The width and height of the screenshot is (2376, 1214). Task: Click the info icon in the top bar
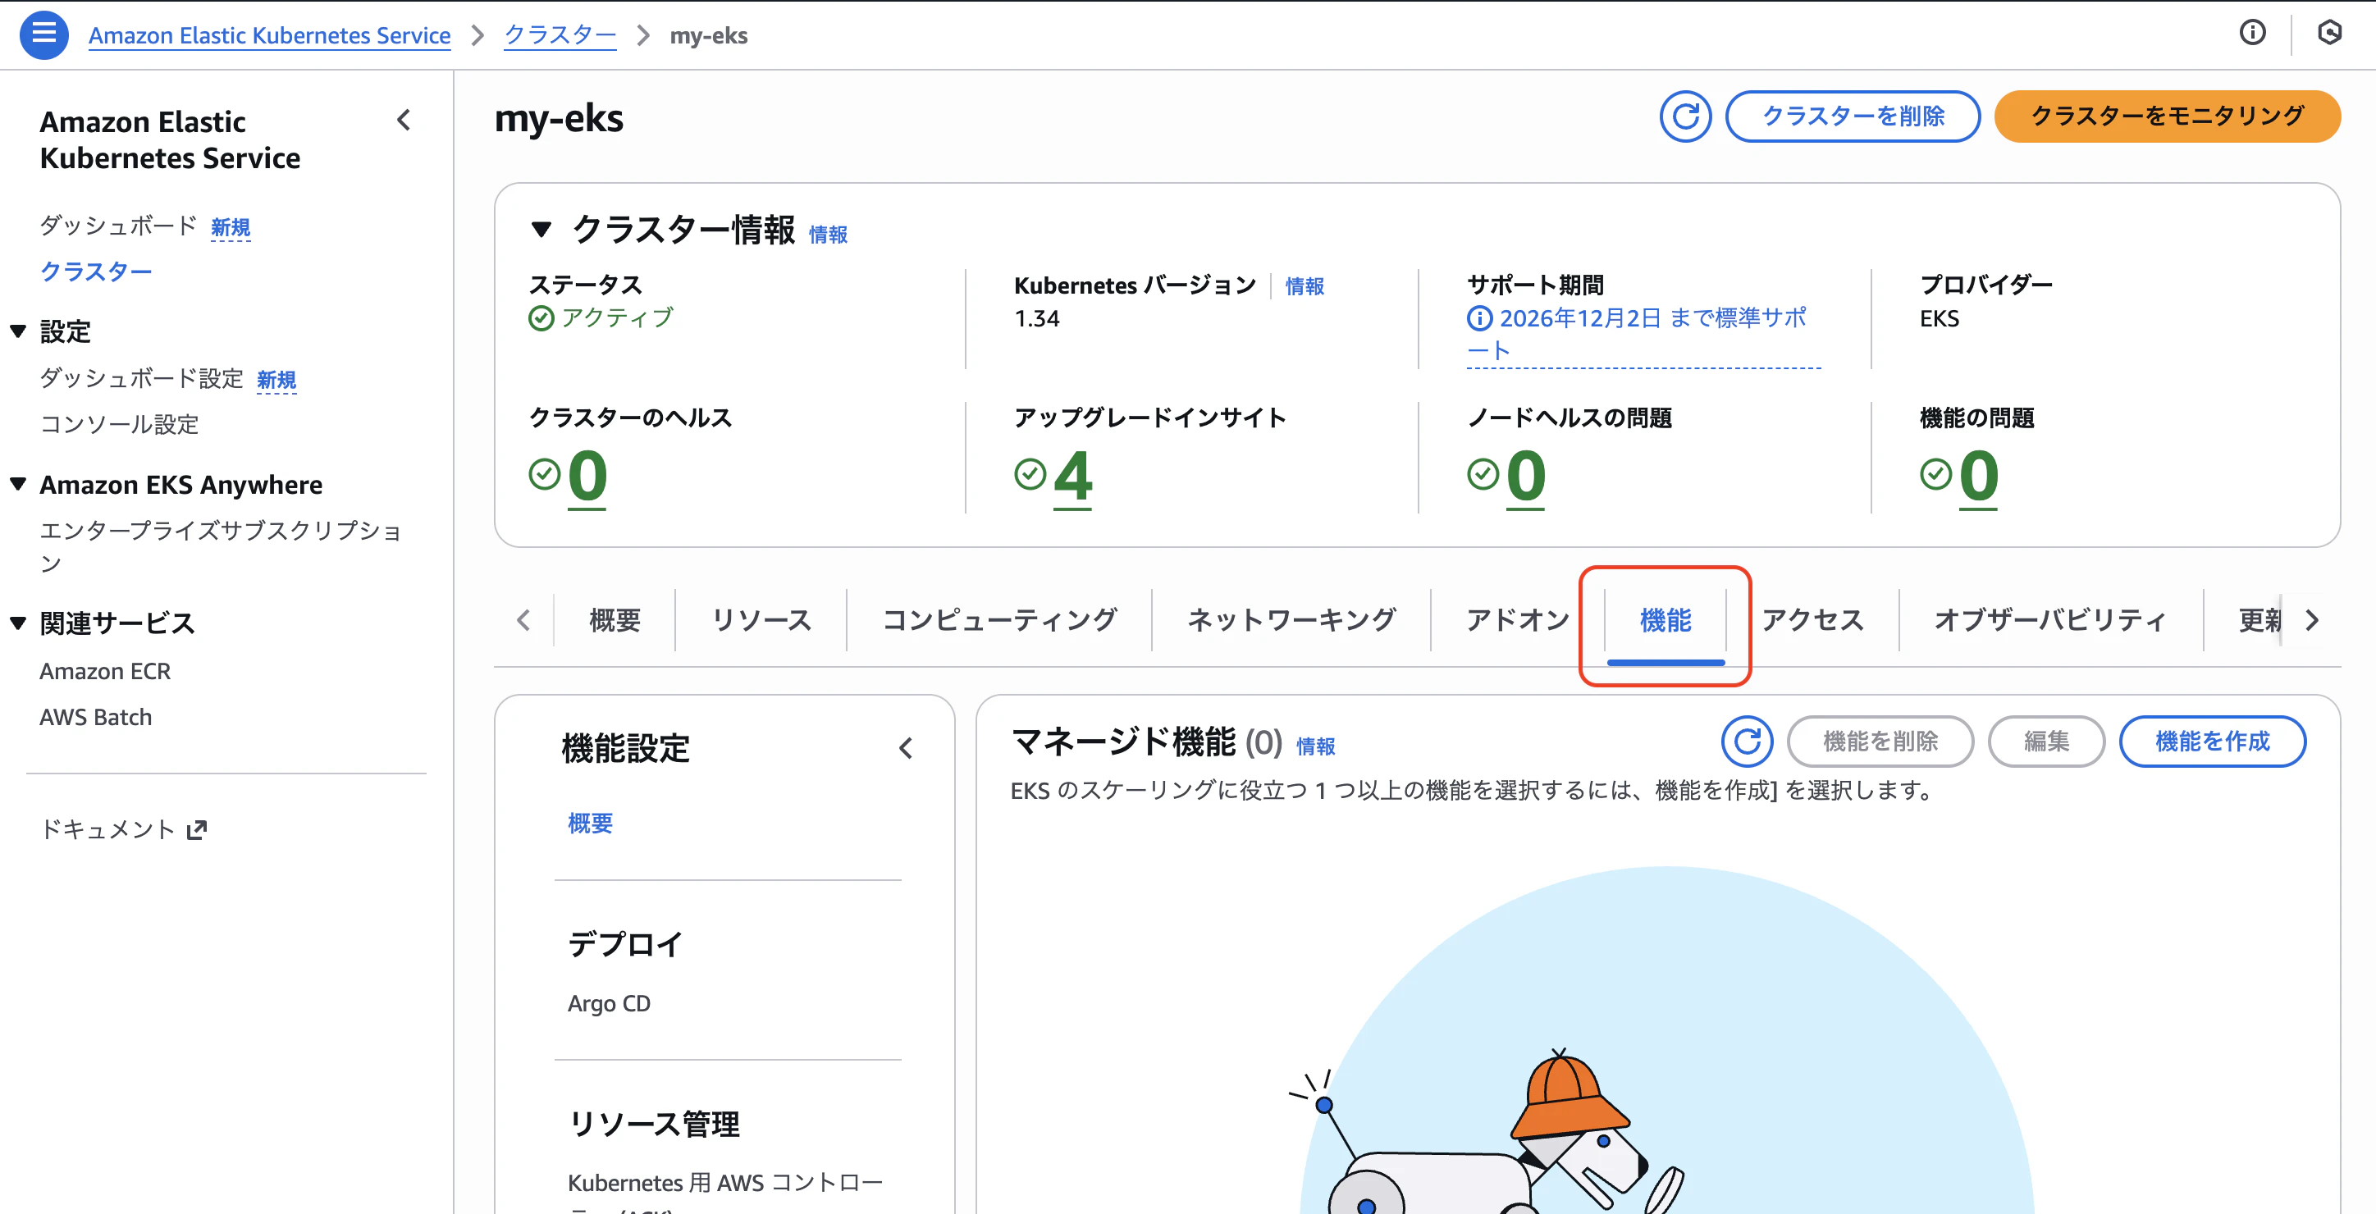(x=2253, y=32)
